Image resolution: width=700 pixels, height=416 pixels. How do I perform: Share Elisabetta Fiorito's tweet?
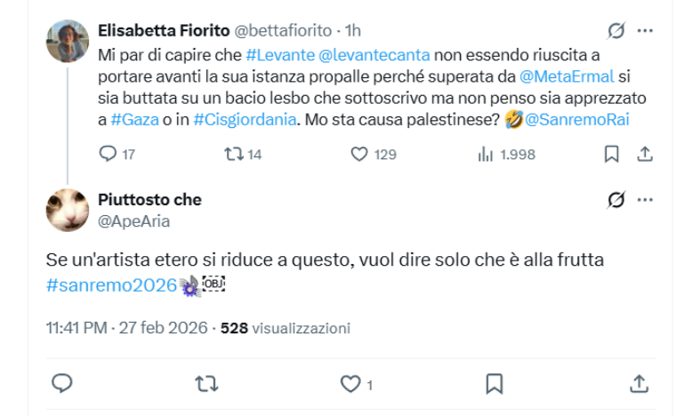pos(646,154)
